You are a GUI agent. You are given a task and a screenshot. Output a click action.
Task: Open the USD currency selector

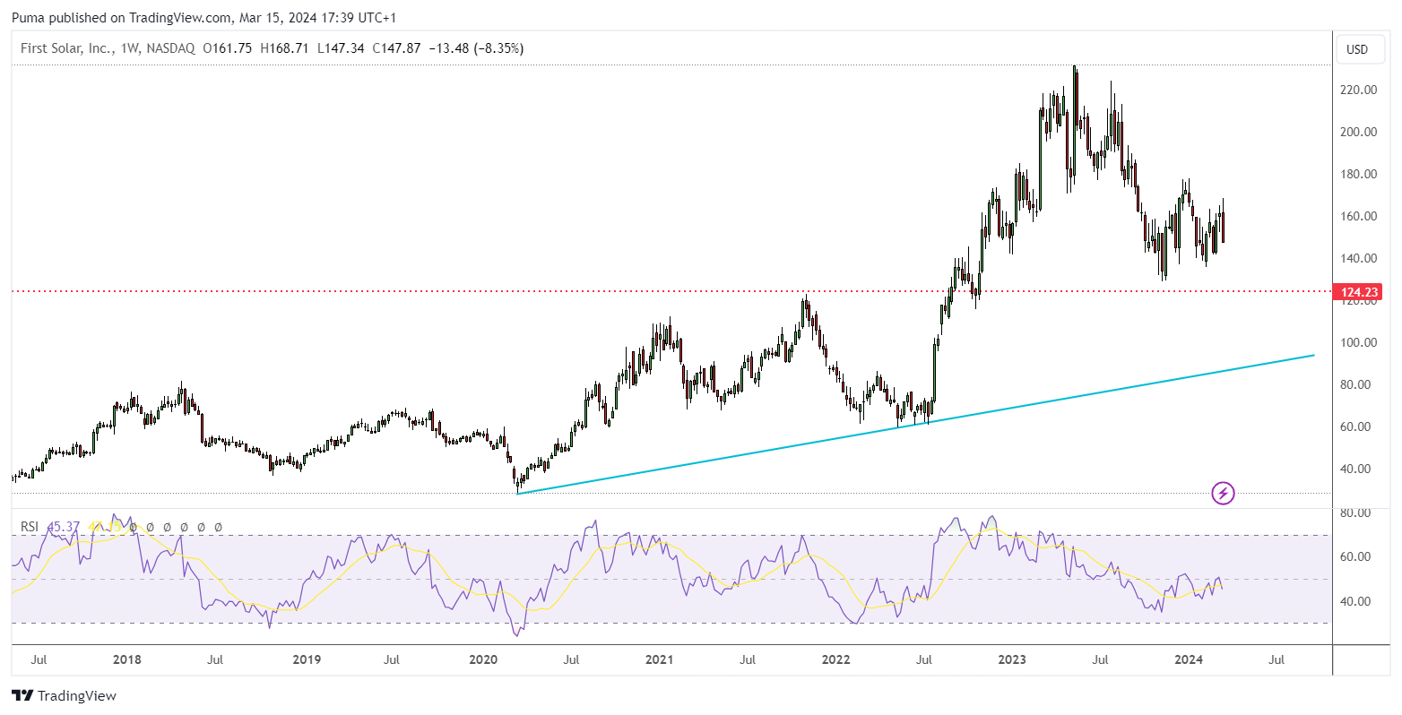(x=1357, y=49)
